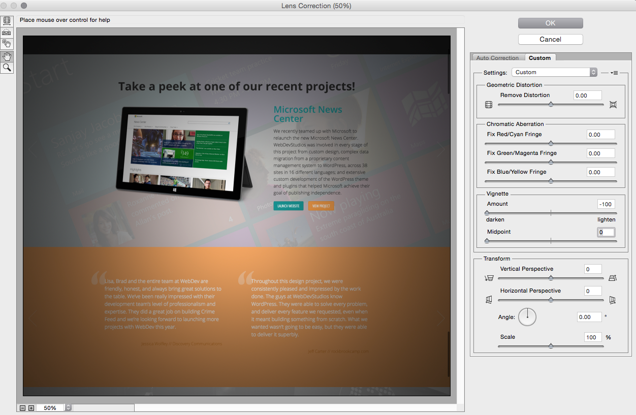Viewport: 636px width, 415px height.
Task: Click left Vertical Perspective icon
Action: [489, 278]
